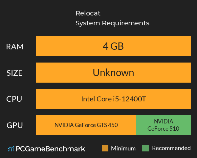Image resolution: width=197 pixels, height=158 pixels.
Task: Select the SIZE row label
Action: point(15,73)
